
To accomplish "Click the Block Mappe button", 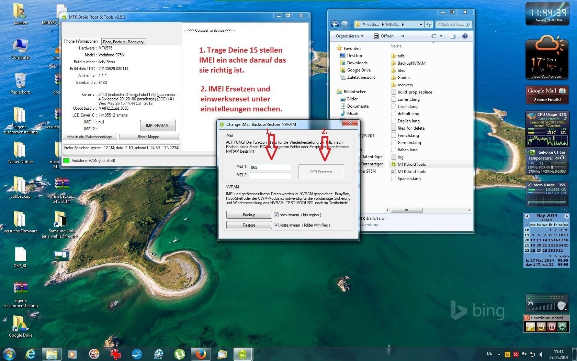I will (149, 137).
